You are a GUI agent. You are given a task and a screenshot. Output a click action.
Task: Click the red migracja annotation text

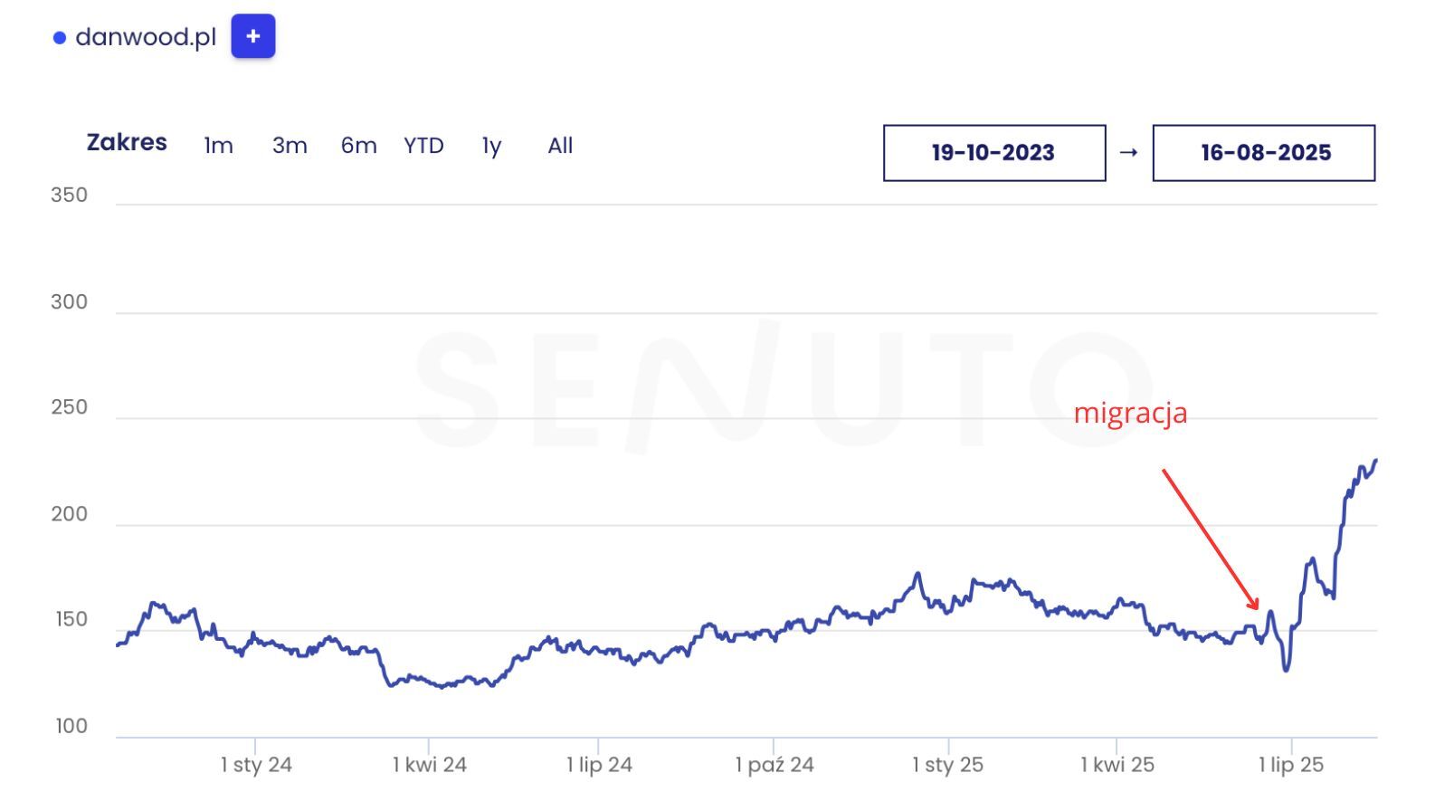pos(1130,413)
